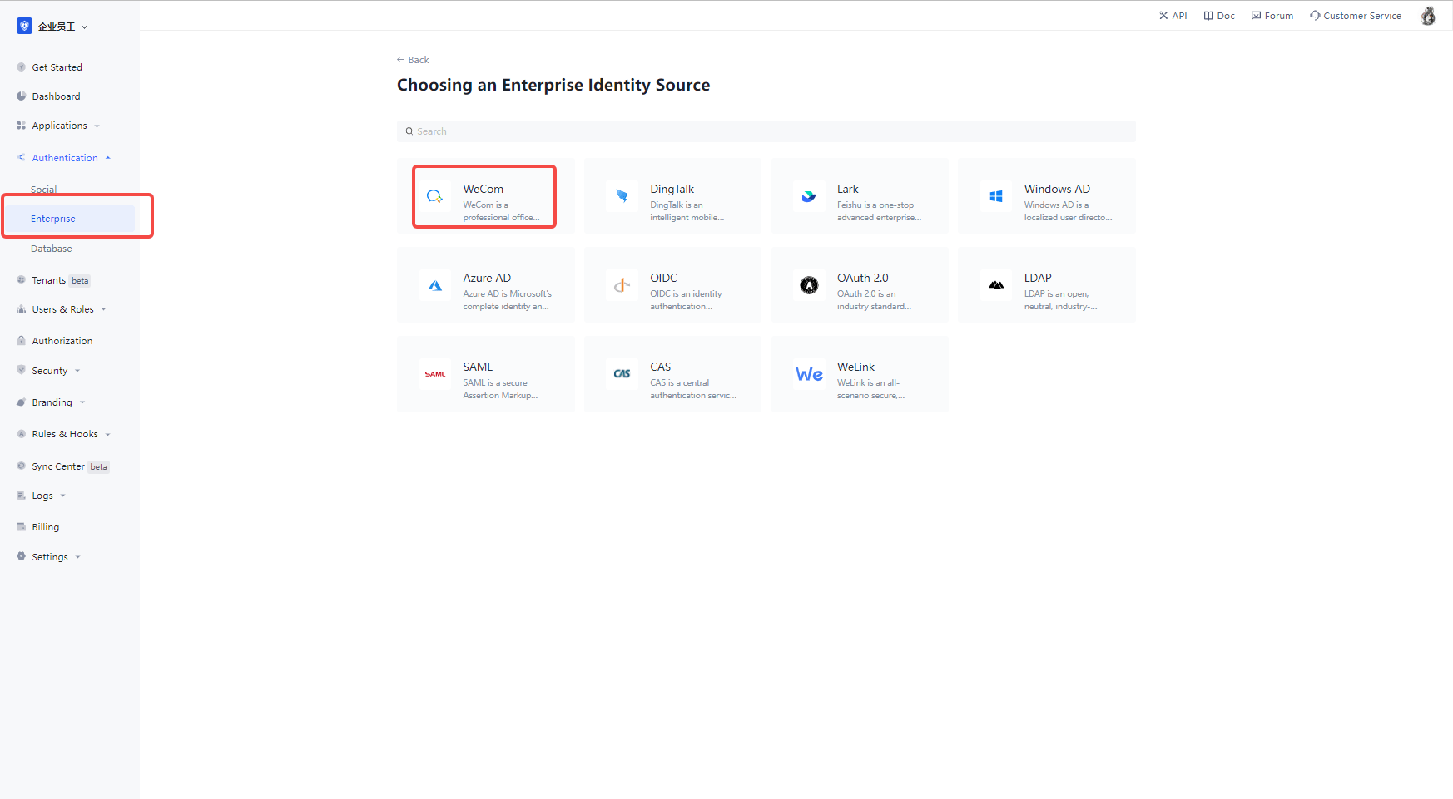Viewport: 1453px width, 799px height.
Task: Select the LDAP identity source card
Action: coord(1046,285)
